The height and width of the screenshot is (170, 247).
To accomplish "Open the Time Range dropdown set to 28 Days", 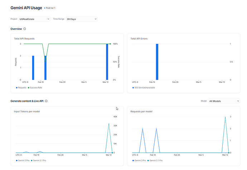I will [x=82, y=19].
